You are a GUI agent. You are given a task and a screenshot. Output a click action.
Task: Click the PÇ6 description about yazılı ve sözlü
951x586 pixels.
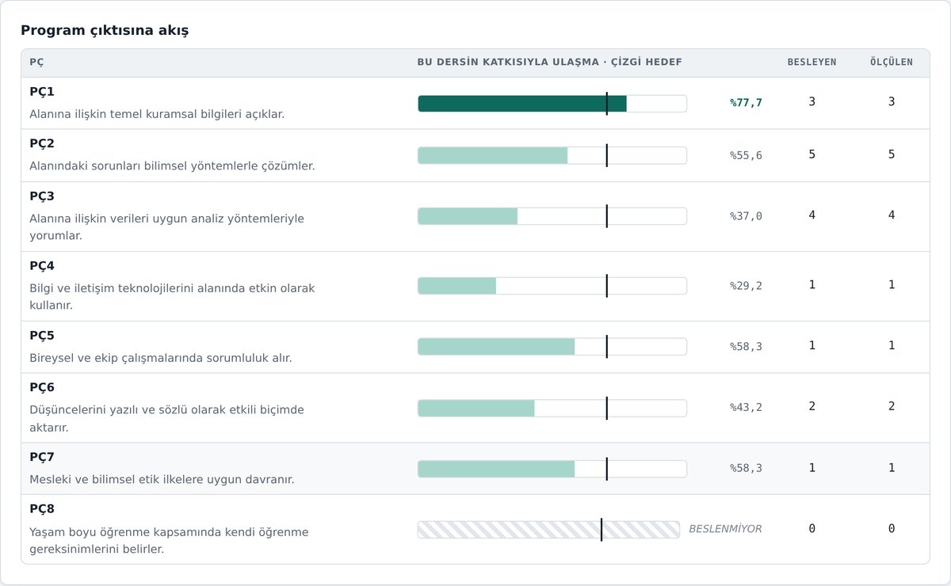point(166,419)
